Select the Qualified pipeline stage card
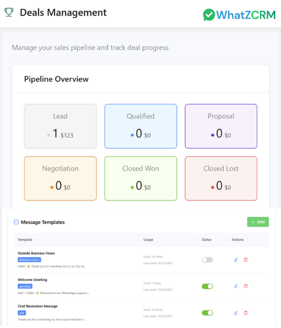The width and height of the screenshot is (281, 328). pos(140,126)
